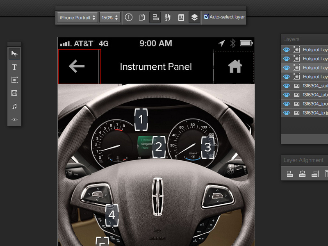Screen dimensions: 328x246
Task: Pick the Audio music note tool
Action: tap(14, 106)
